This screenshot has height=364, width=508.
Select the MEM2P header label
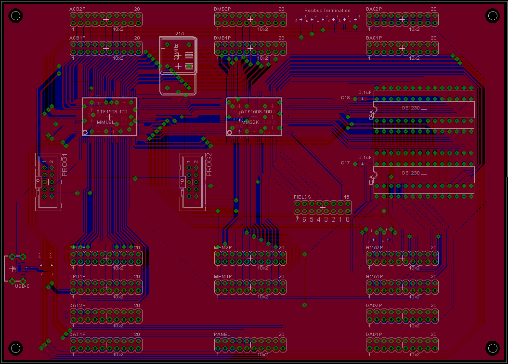click(x=223, y=247)
